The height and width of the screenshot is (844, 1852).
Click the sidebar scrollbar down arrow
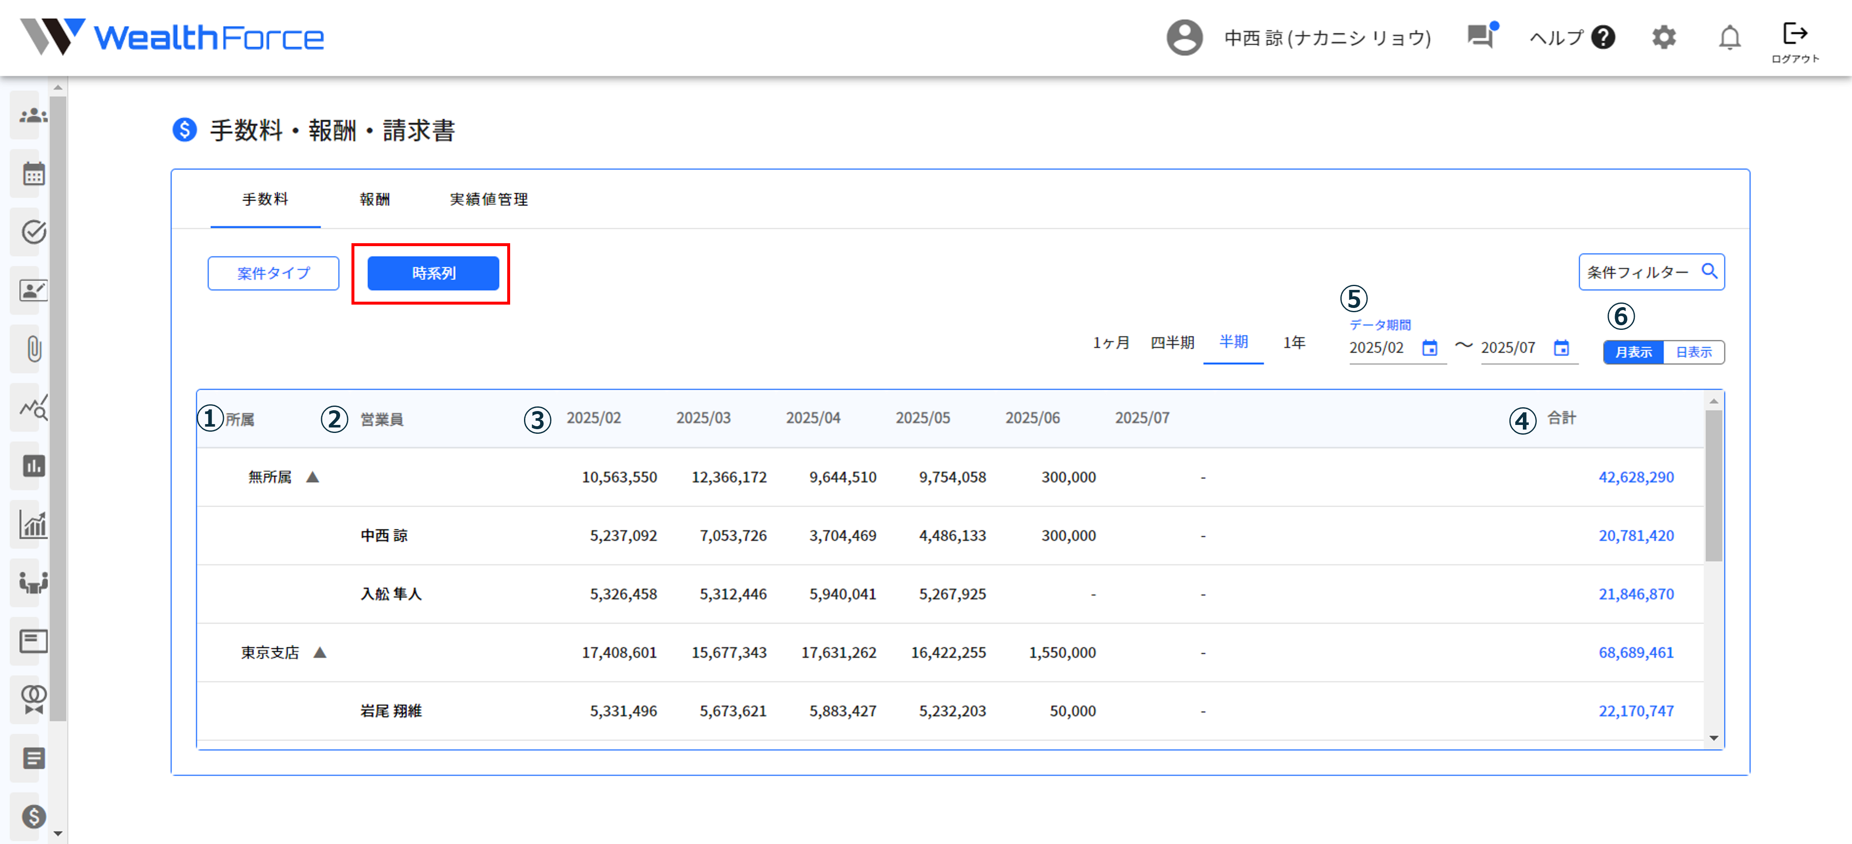58,834
